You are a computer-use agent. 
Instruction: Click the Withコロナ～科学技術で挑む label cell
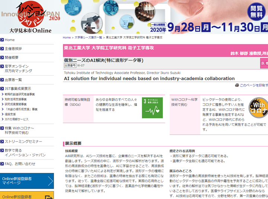(x=185, y=114)
